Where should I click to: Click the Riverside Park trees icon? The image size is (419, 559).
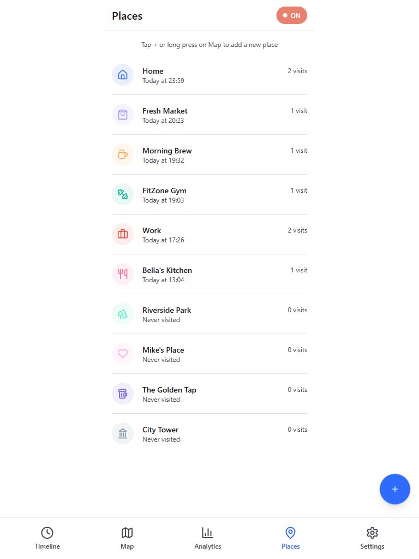pyautogui.click(x=123, y=314)
